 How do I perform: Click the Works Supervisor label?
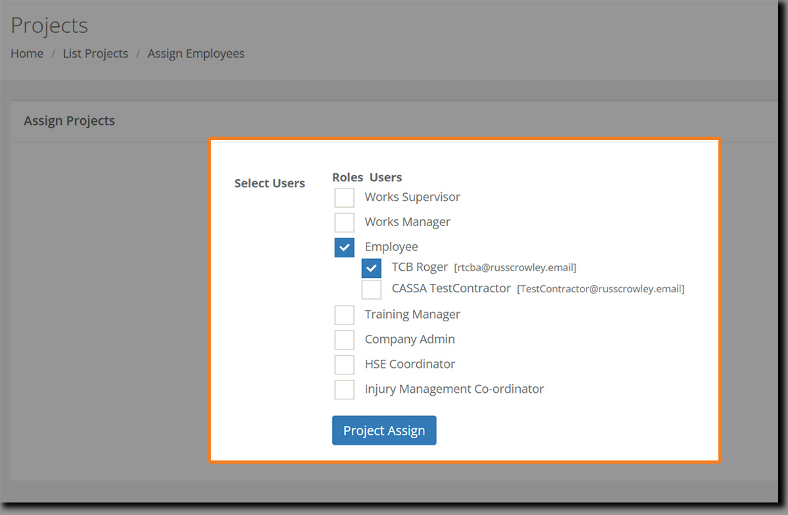412,197
